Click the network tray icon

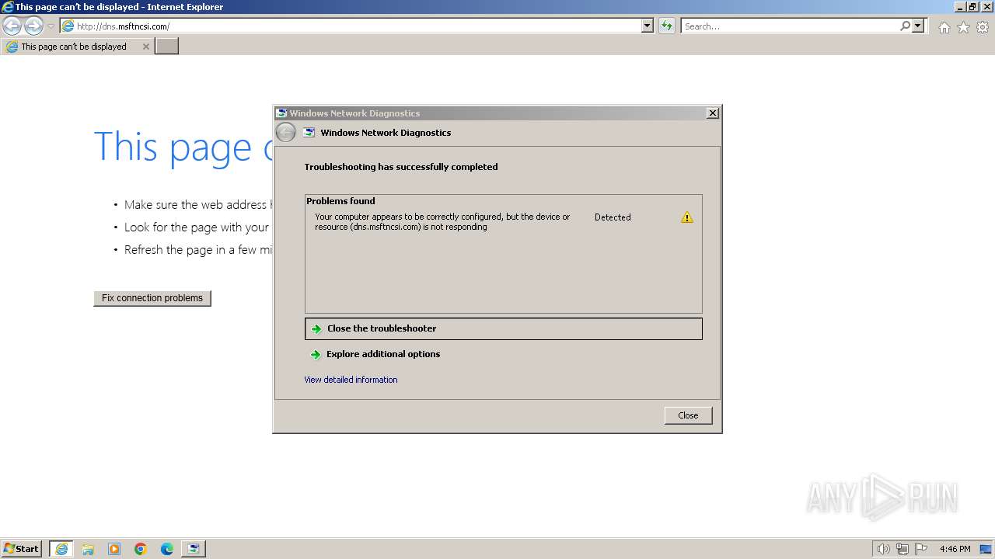pyautogui.click(x=902, y=549)
